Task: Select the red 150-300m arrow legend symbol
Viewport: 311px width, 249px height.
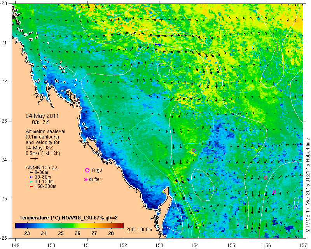Action: pyautogui.click(x=31, y=186)
